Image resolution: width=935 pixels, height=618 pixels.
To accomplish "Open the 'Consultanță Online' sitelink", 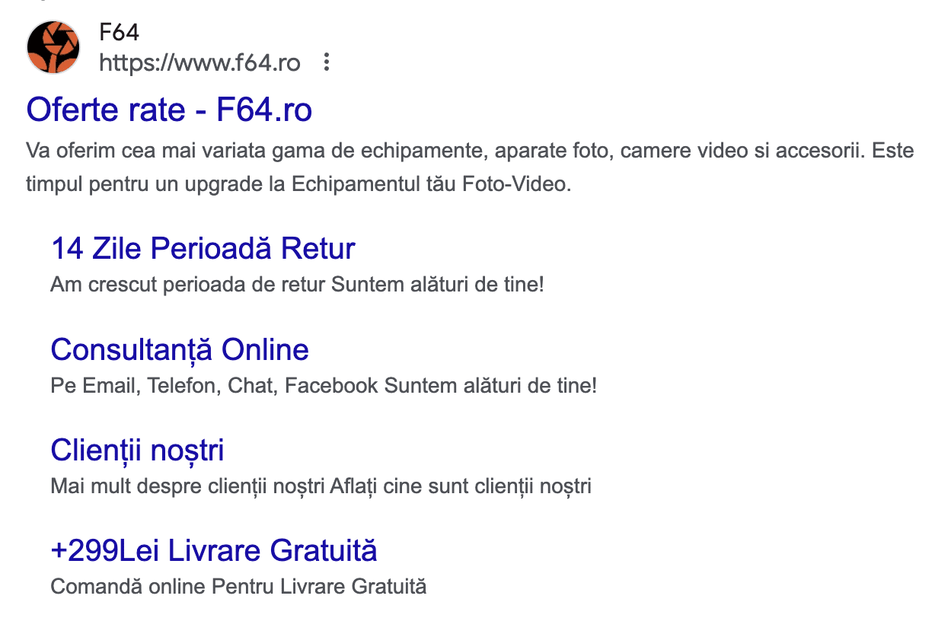I will coord(180,350).
